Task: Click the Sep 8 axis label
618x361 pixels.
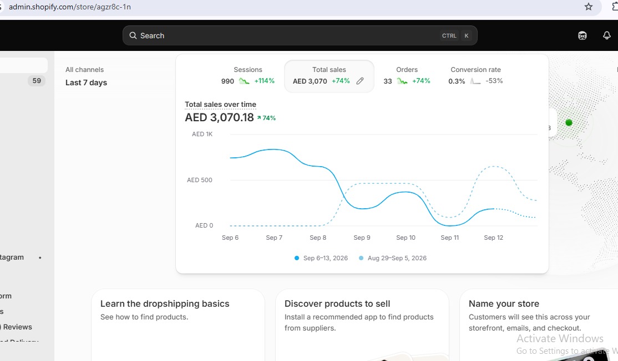Action: [318, 238]
